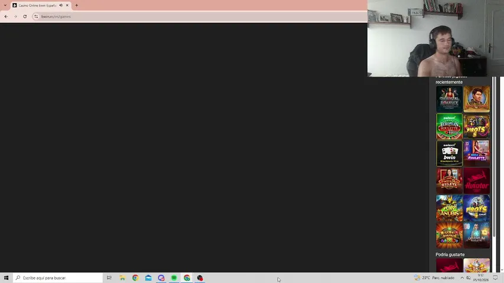Screen dimensions: 504x283
Task: Open the Windows notification center
Action: pos(495,278)
